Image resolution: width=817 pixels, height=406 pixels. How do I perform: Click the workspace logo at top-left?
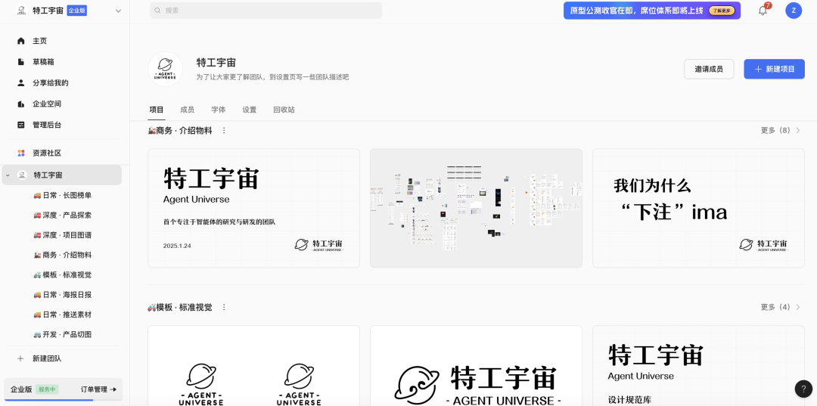point(21,11)
